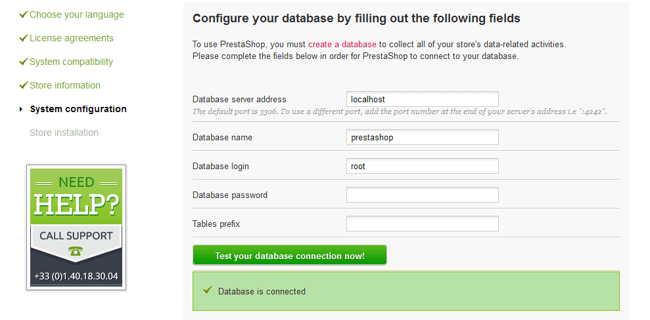
Task: Follow the create a database link
Action: pyautogui.click(x=342, y=45)
